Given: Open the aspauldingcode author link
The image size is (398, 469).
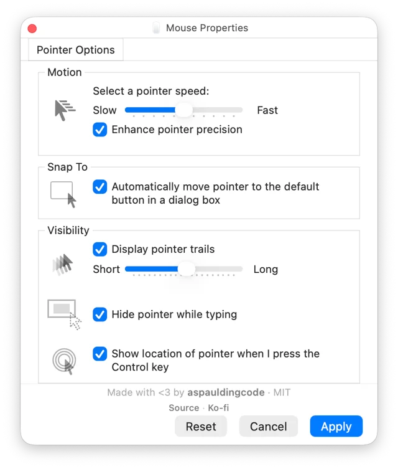Looking at the screenshot, I should [226, 392].
